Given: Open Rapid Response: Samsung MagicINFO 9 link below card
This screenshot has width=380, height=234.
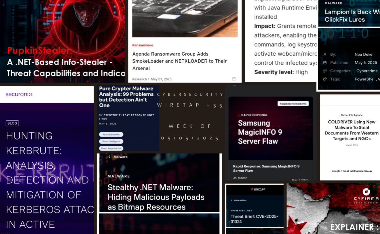Looking at the screenshot, I should click(x=266, y=169).
